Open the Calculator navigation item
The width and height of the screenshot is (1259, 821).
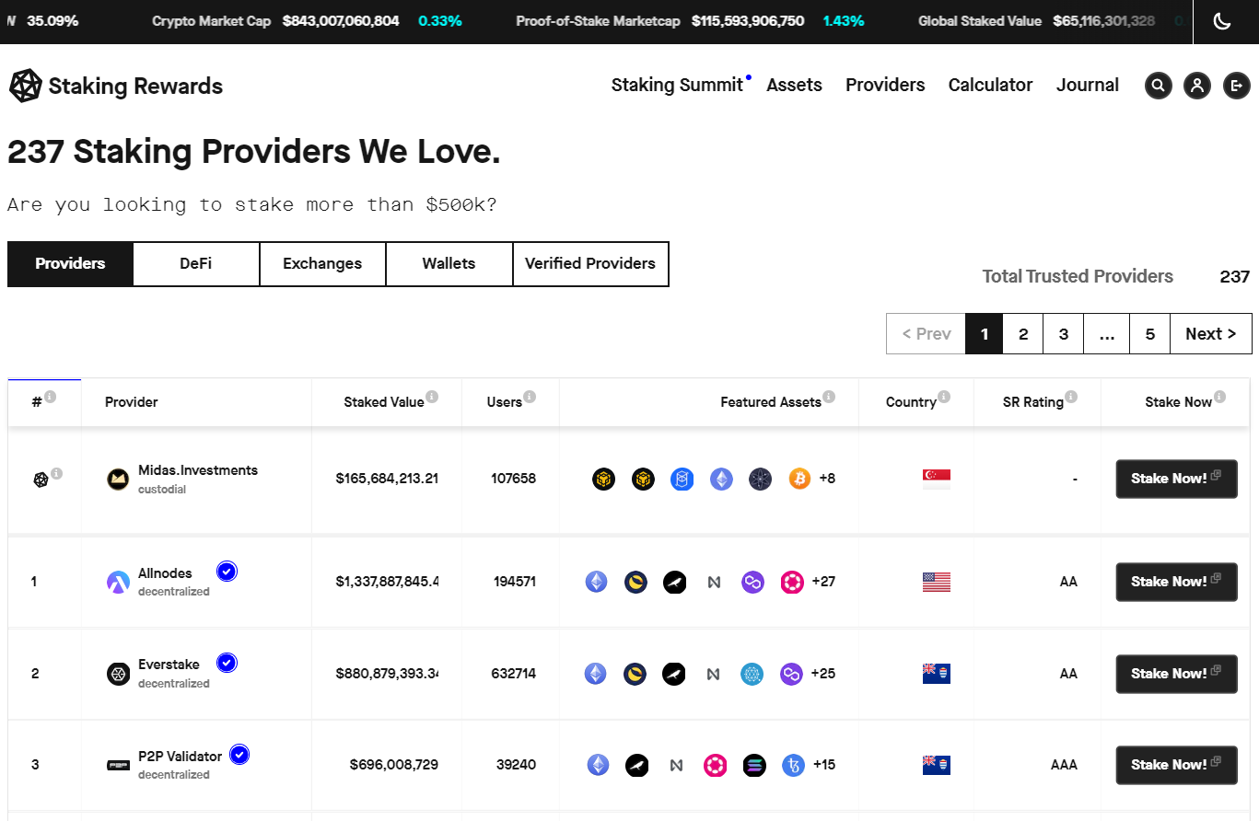coord(990,85)
